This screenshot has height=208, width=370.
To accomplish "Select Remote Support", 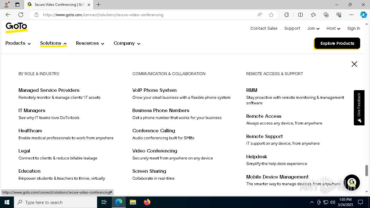I will 264,136.
